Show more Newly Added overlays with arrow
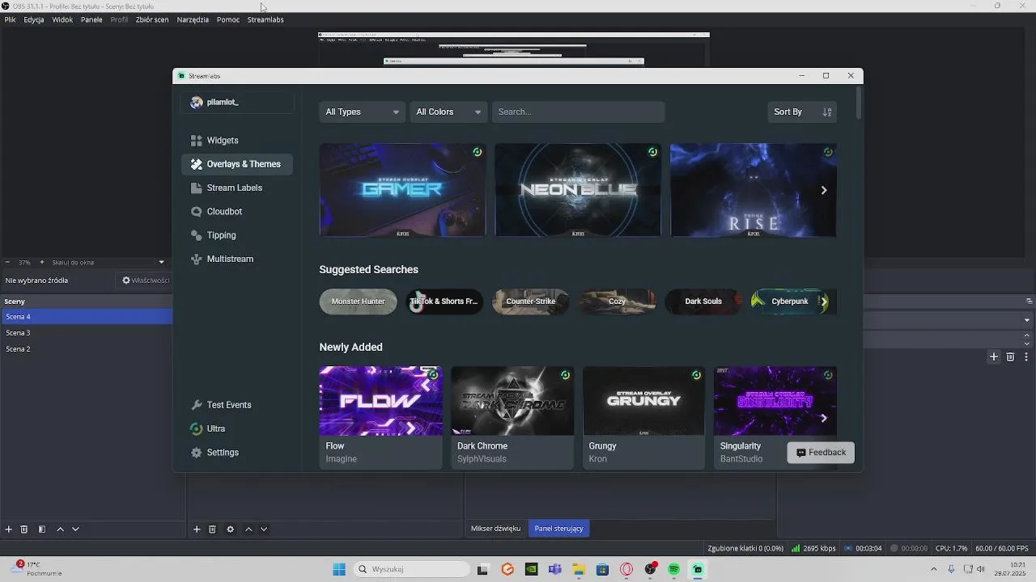1036x582 pixels. point(824,419)
